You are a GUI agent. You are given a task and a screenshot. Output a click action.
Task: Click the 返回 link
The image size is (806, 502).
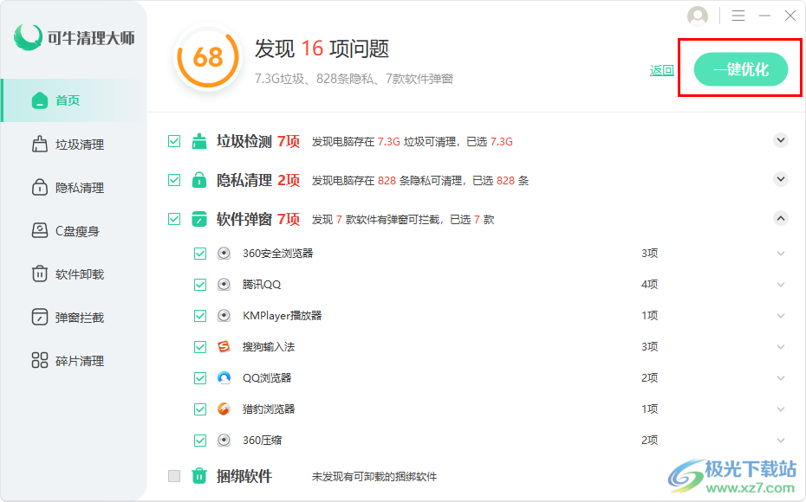[662, 70]
